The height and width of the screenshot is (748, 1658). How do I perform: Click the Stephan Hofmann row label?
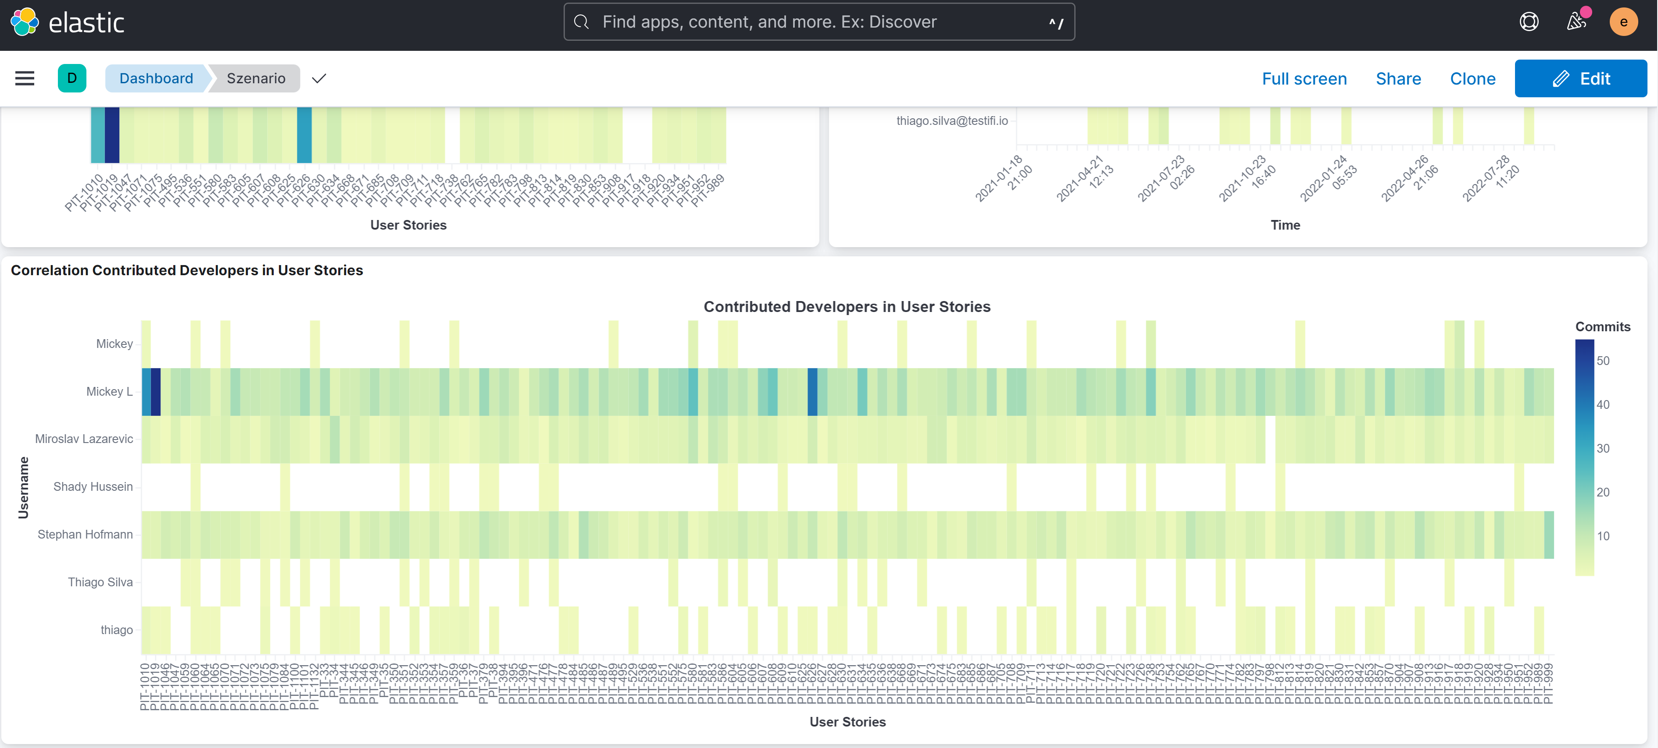[85, 535]
